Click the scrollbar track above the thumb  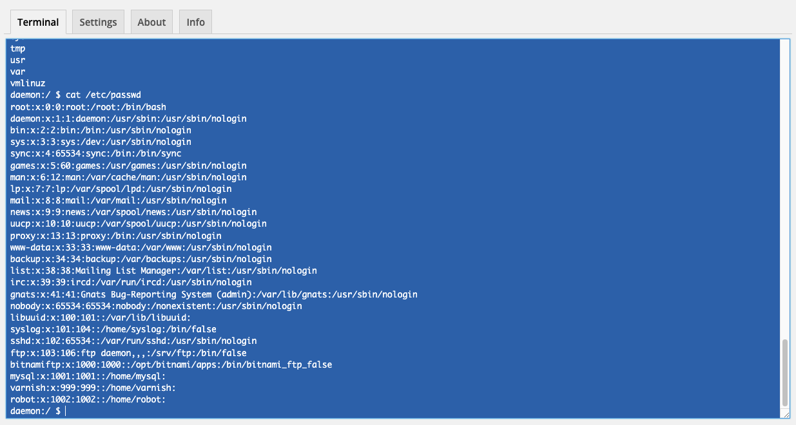point(784,193)
